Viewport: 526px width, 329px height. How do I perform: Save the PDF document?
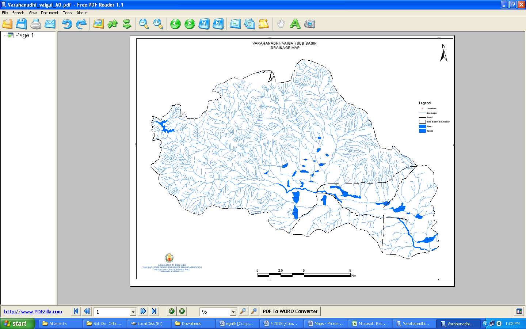[x=22, y=24]
